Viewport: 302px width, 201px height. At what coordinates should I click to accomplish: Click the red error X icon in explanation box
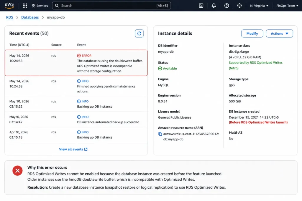coord(17,171)
